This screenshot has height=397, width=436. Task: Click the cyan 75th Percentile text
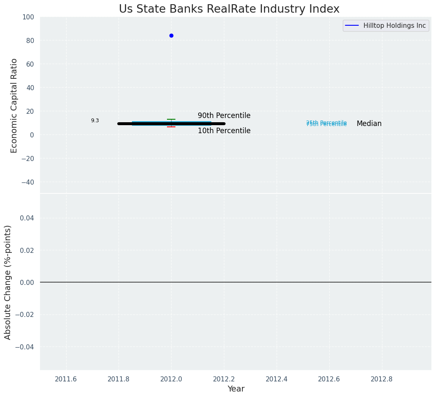(326, 124)
